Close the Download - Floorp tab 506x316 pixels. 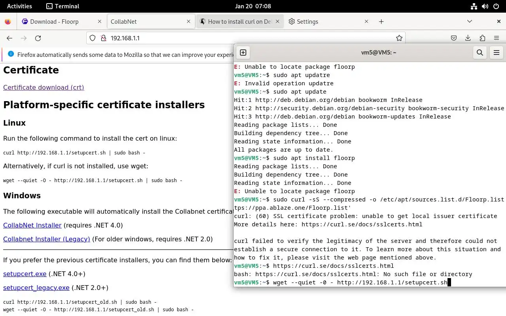(x=100, y=22)
